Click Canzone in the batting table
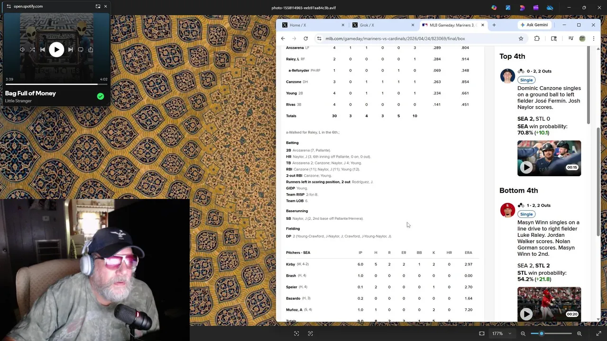The width and height of the screenshot is (607, 341). point(294,82)
